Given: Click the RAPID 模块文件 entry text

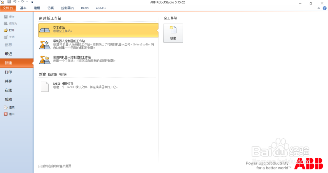Looking at the screenshot, I should 63,83.
